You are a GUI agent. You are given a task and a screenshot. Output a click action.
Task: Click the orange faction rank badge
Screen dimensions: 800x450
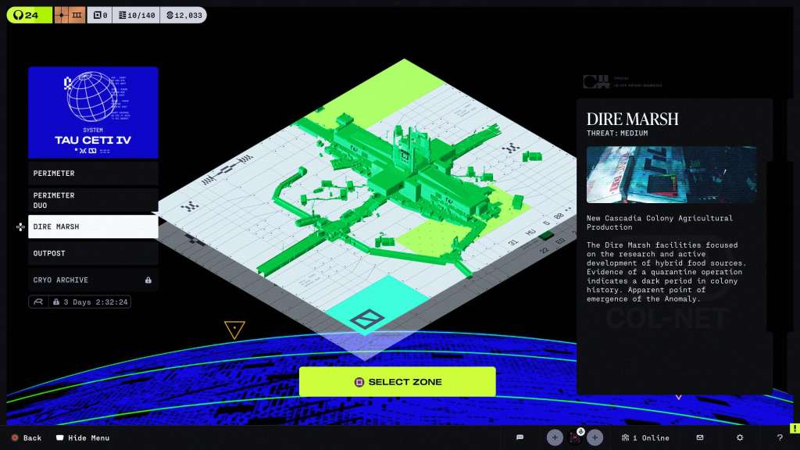[70, 15]
